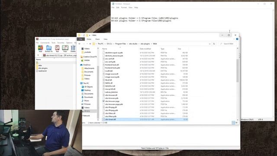Open Notepad File menu
277x156 pixels.
(113, 8)
